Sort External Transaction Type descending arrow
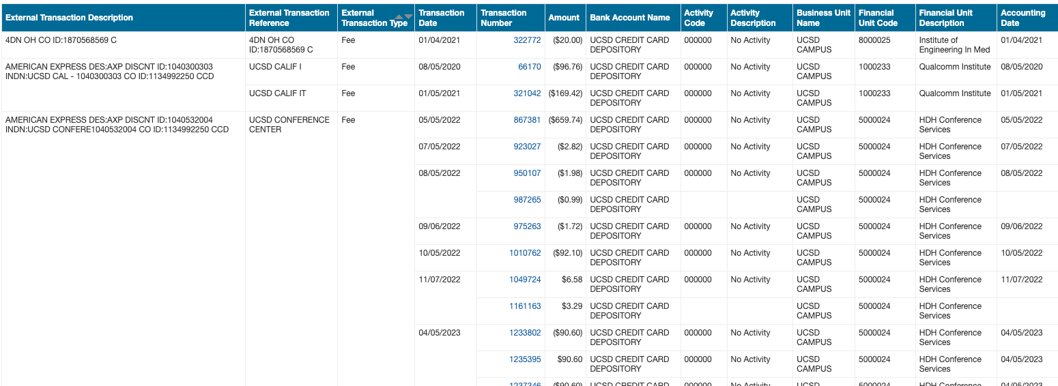This screenshot has width=1058, height=386. tap(408, 16)
